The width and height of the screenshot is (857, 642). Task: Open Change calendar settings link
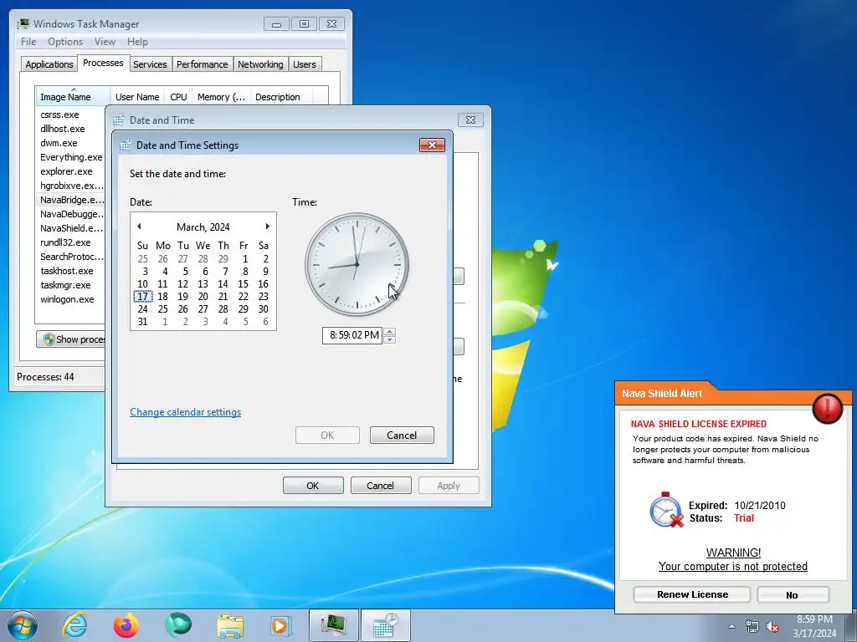185,412
